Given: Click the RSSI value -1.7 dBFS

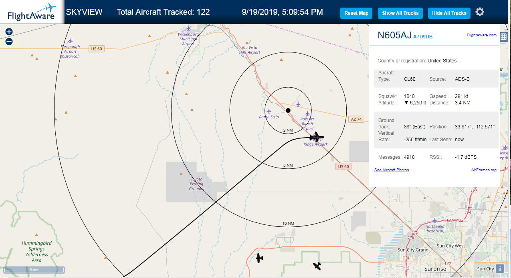Looking at the screenshot, I should (x=466, y=157).
